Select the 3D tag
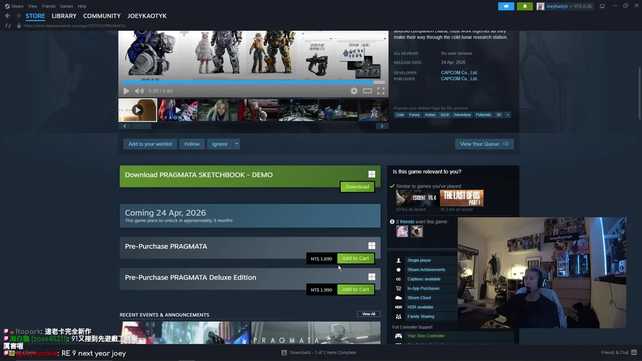 (499, 115)
